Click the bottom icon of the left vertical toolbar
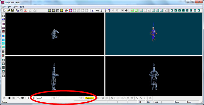 [x=3, y=76]
